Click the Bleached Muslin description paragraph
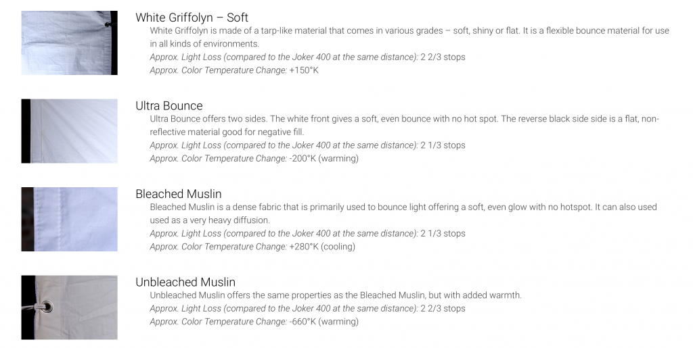 pyautogui.click(x=403, y=214)
